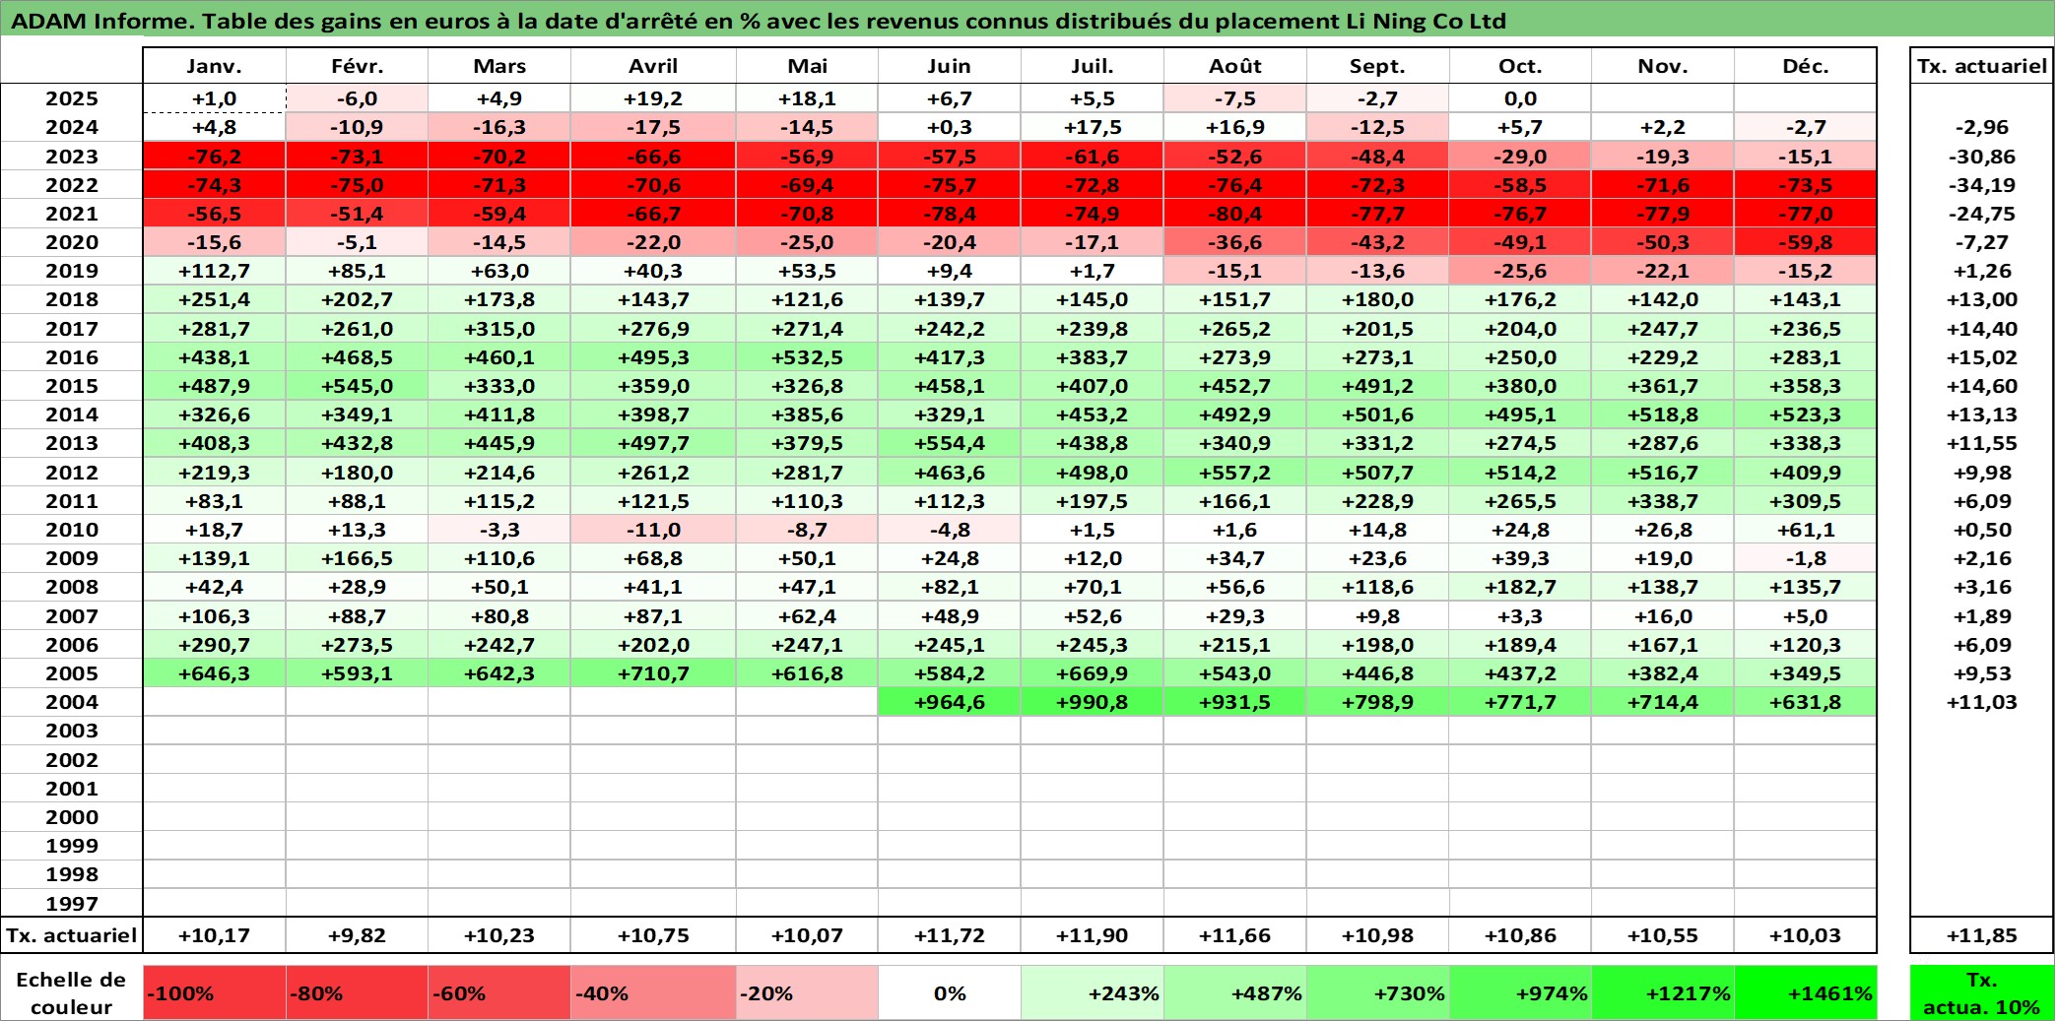Select the cell showing -11,0
This screenshot has width=2055, height=1021.
point(653,530)
